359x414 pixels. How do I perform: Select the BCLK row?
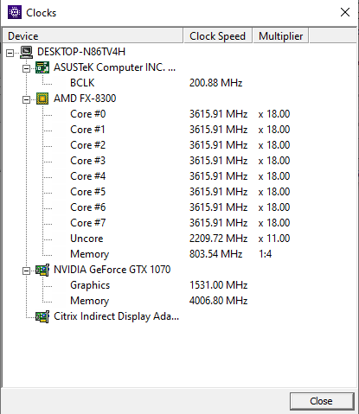pyautogui.click(x=82, y=83)
